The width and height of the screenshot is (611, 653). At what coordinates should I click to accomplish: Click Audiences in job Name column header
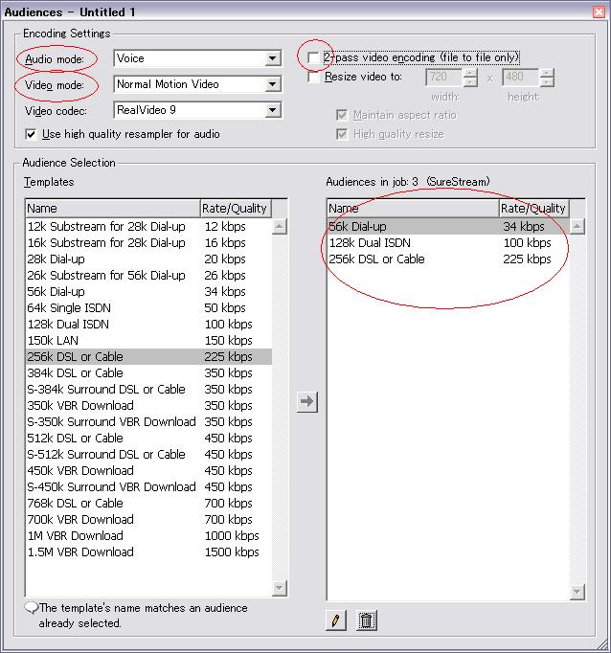pyautogui.click(x=413, y=208)
